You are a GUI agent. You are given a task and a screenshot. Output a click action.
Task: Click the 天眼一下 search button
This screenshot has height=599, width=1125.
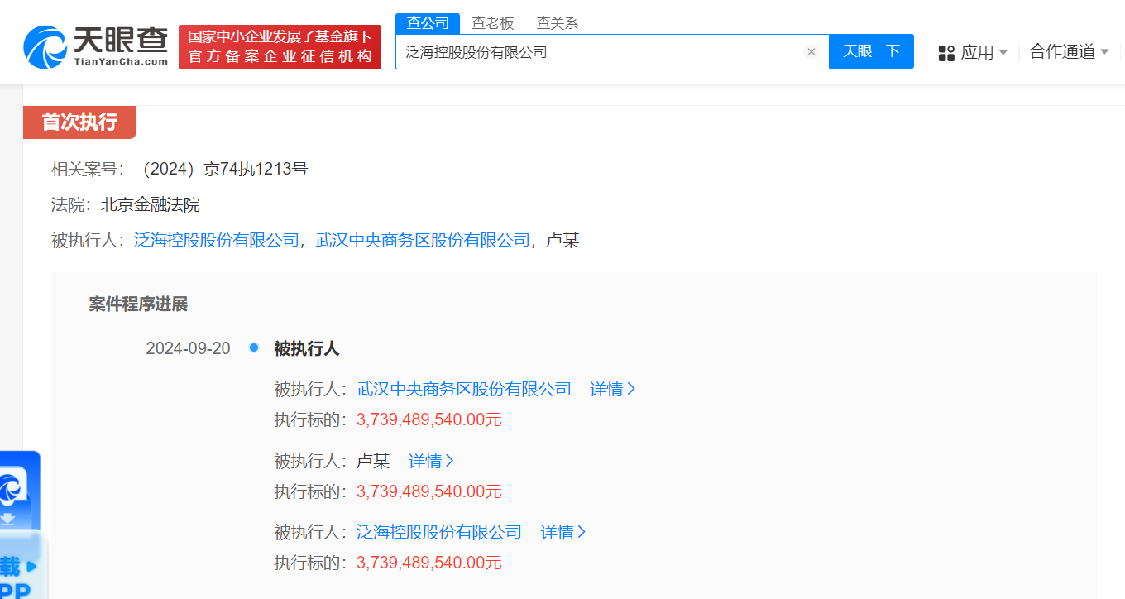click(x=871, y=51)
